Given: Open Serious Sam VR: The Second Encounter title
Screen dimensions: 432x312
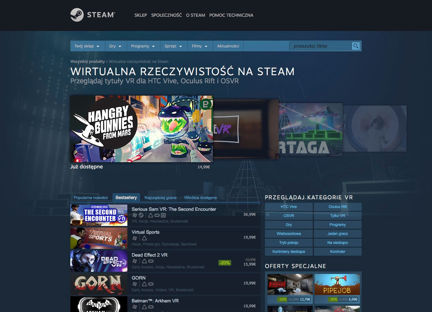Looking at the screenshot, I should (x=174, y=209).
